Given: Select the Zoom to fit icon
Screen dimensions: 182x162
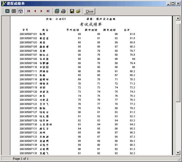Looking at the screenshot, I should (x=8, y=11).
